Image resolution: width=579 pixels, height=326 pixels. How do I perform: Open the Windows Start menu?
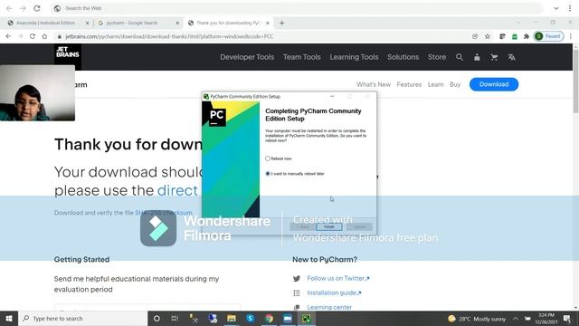pos(9,318)
